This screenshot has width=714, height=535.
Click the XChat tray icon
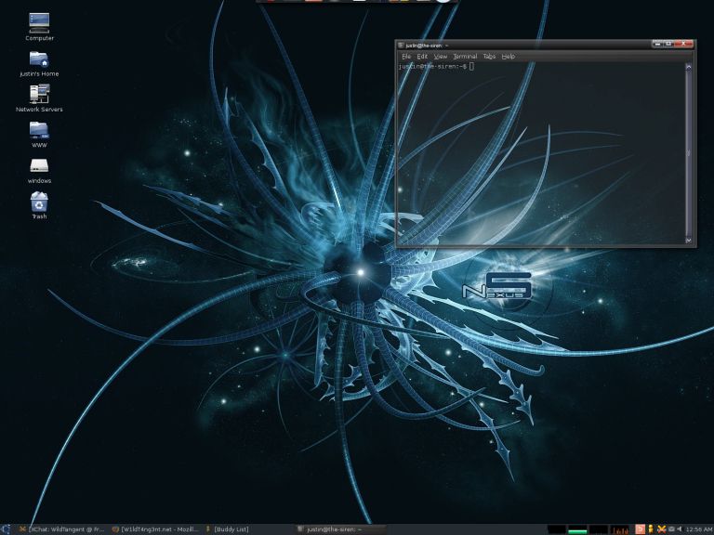pos(662,529)
